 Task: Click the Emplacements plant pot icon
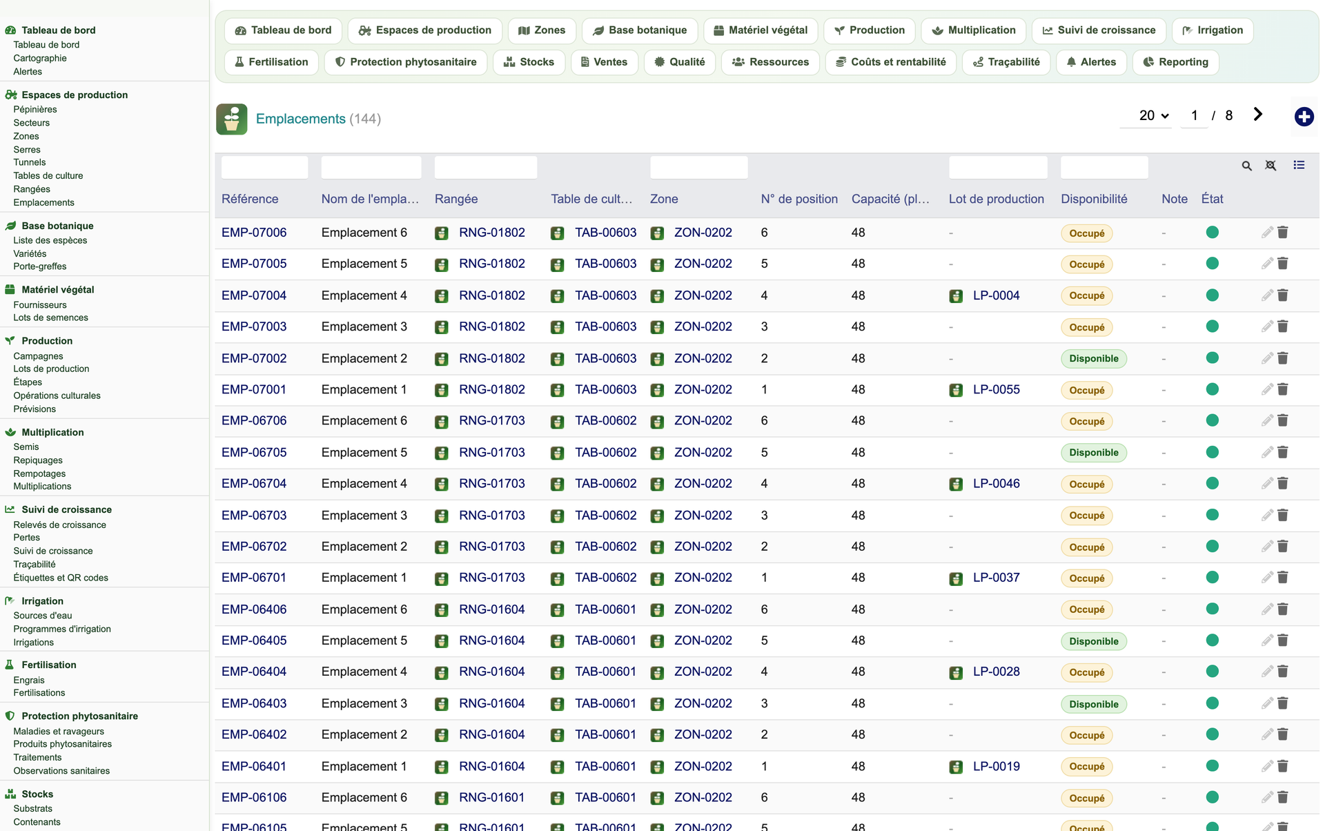[x=232, y=119]
